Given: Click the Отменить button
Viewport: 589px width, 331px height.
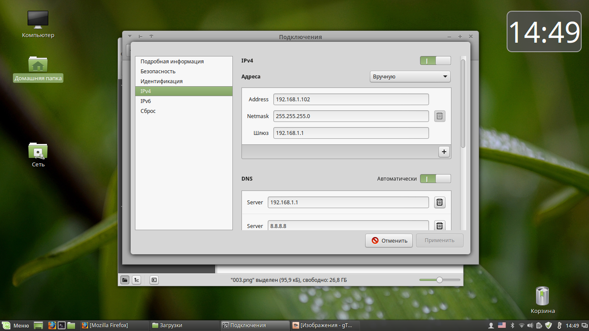Looking at the screenshot, I should click(389, 240).
